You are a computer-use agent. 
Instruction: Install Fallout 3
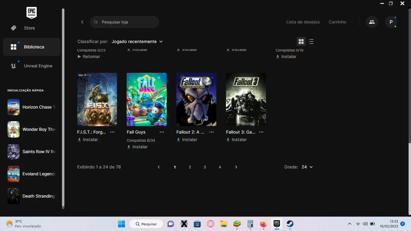237,140
